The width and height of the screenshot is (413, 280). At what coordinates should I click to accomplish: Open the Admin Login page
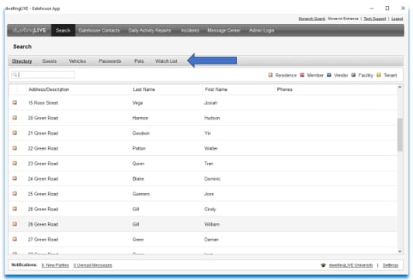(262, 30)
